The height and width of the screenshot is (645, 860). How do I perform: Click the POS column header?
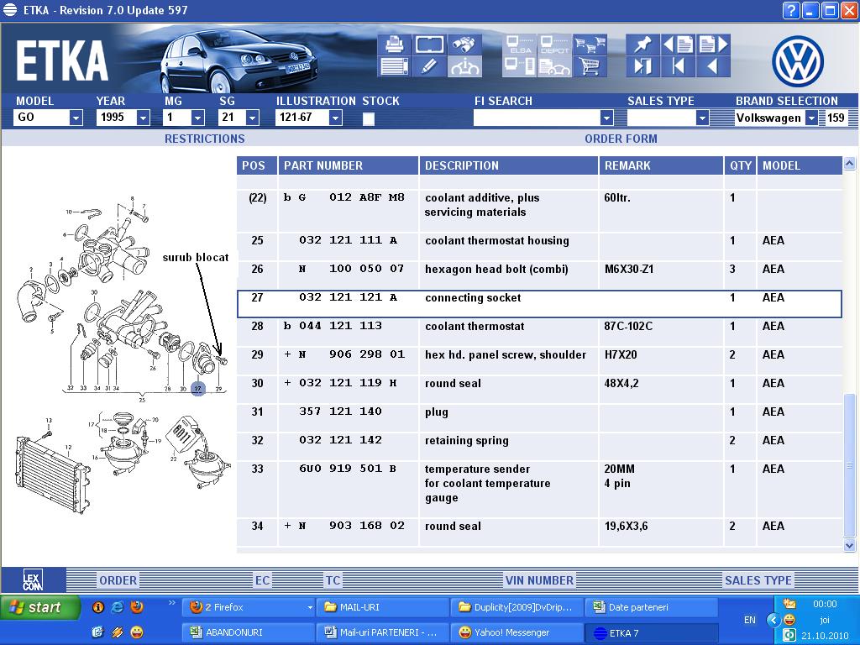pos(257,165)
